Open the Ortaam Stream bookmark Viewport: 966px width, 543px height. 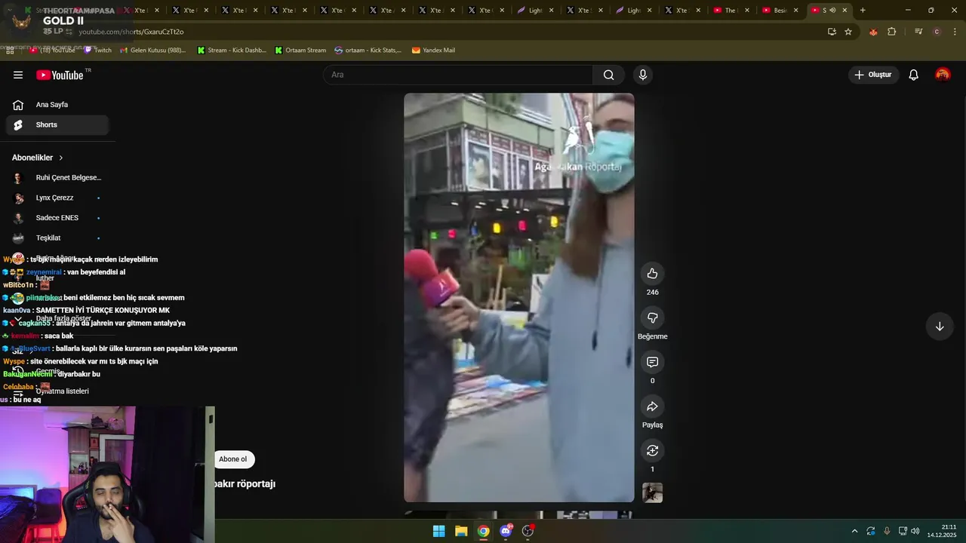coord(300,51)
